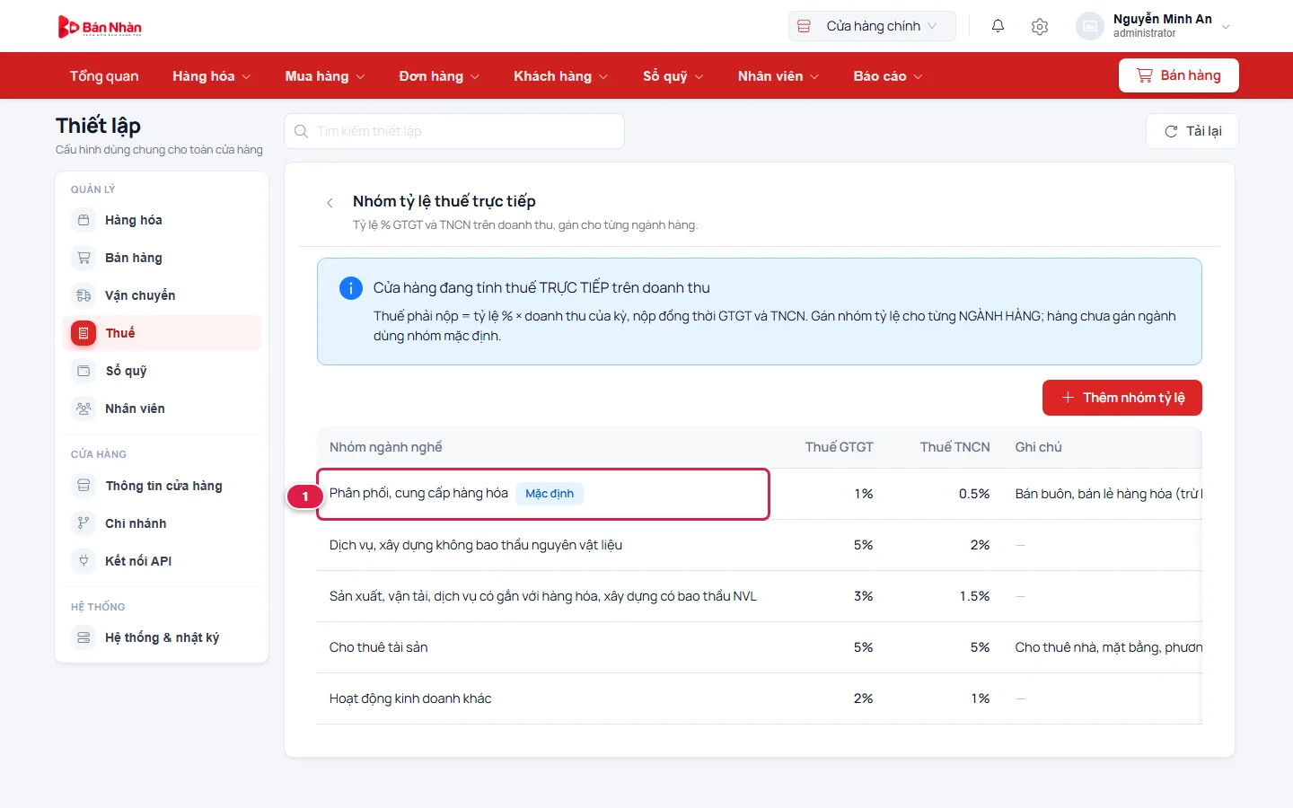The height and width of the screenshot is (808, 1293).
Task: Click the Sổ quỹ sidebar icon
Action: click(84, 371)
